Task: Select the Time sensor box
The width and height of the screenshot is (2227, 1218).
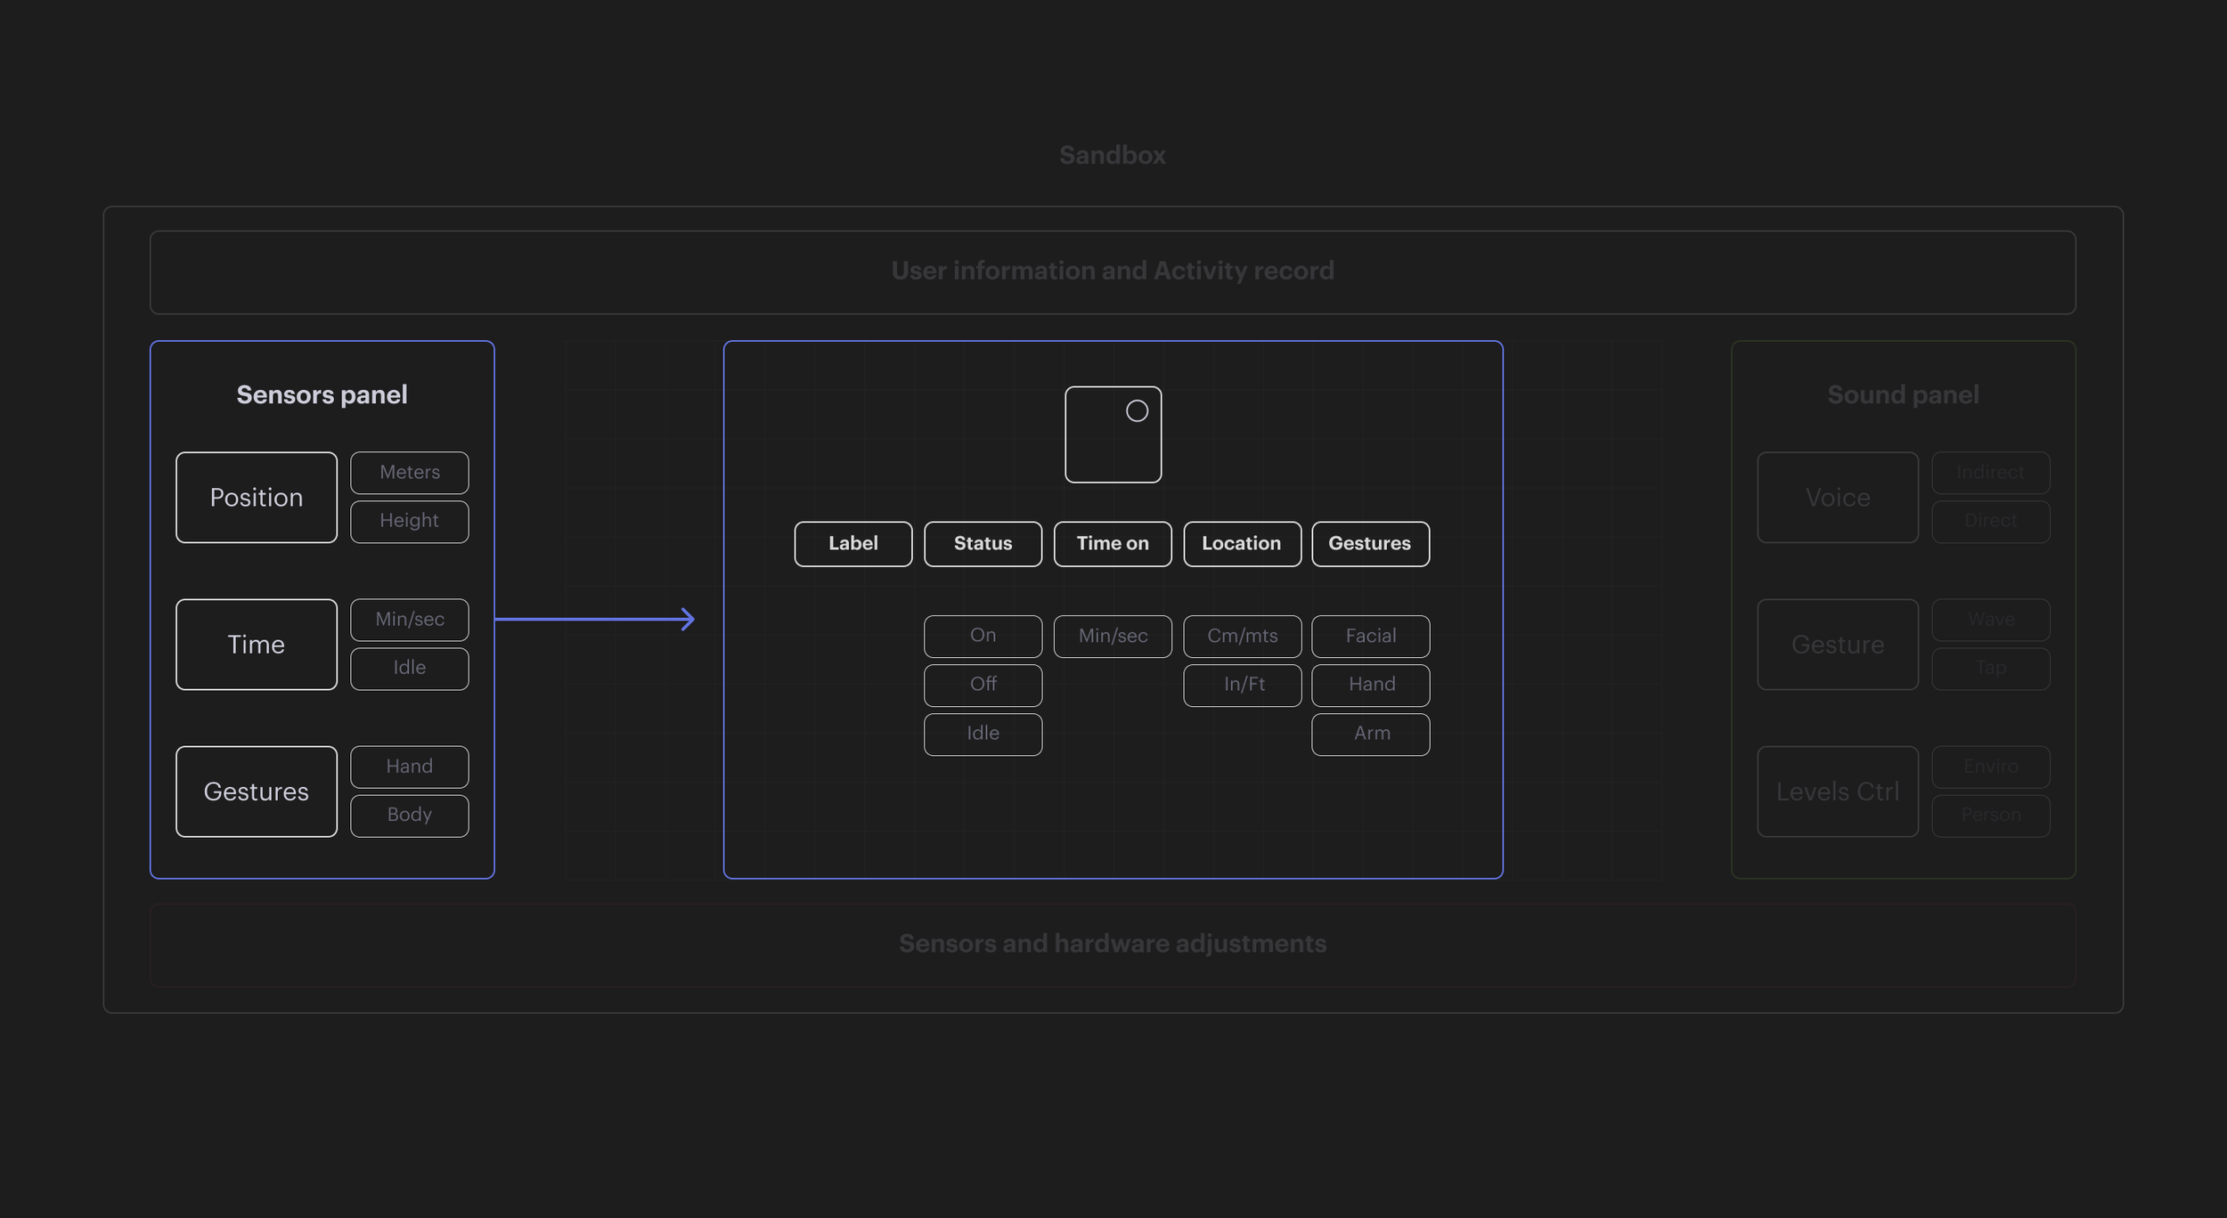Action: click(x=256, y=645)
